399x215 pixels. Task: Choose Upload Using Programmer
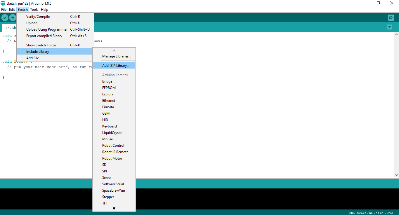tap(55, 29)
